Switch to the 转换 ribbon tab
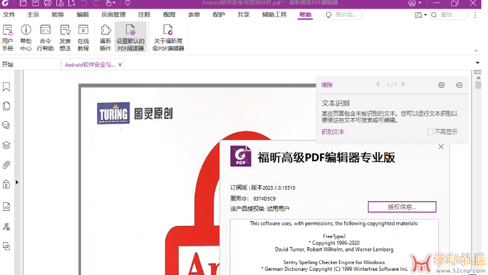Screen dimensions: 488x275 (x=58, y=15)
